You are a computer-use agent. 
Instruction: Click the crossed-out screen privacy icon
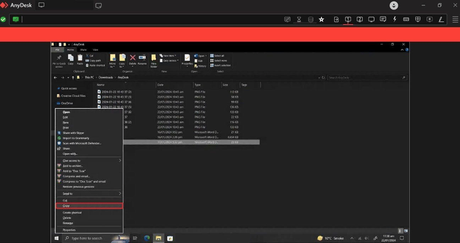[287, 19]
